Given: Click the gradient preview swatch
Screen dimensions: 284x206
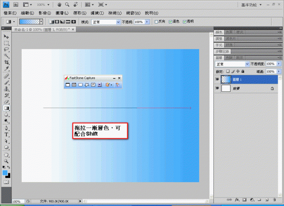Looking at the screenshot, I should tap(29, 22).
